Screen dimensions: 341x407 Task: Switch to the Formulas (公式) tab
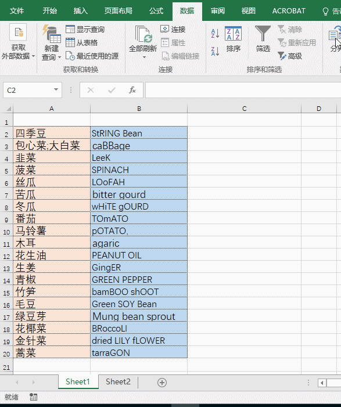(156, 11)
